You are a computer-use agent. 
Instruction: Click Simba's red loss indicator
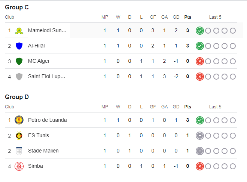[x=200, y=166]
